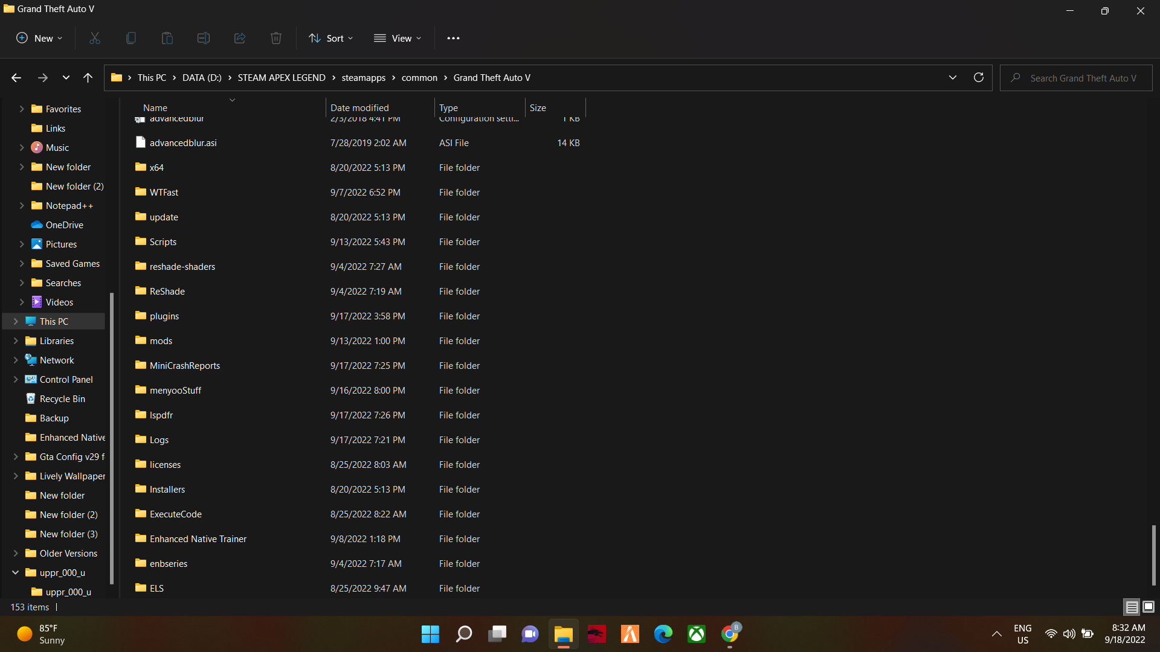This screenshot has height=652, width=1160.
Task: Click the Share icon in toolbar
Action: pos(240,38)
